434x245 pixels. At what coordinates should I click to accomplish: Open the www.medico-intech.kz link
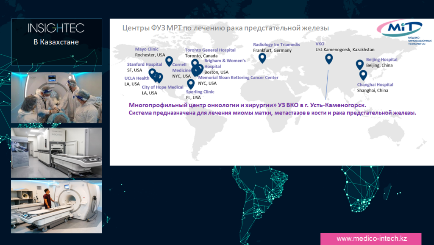pyautogui.click(x=371, y=238)
